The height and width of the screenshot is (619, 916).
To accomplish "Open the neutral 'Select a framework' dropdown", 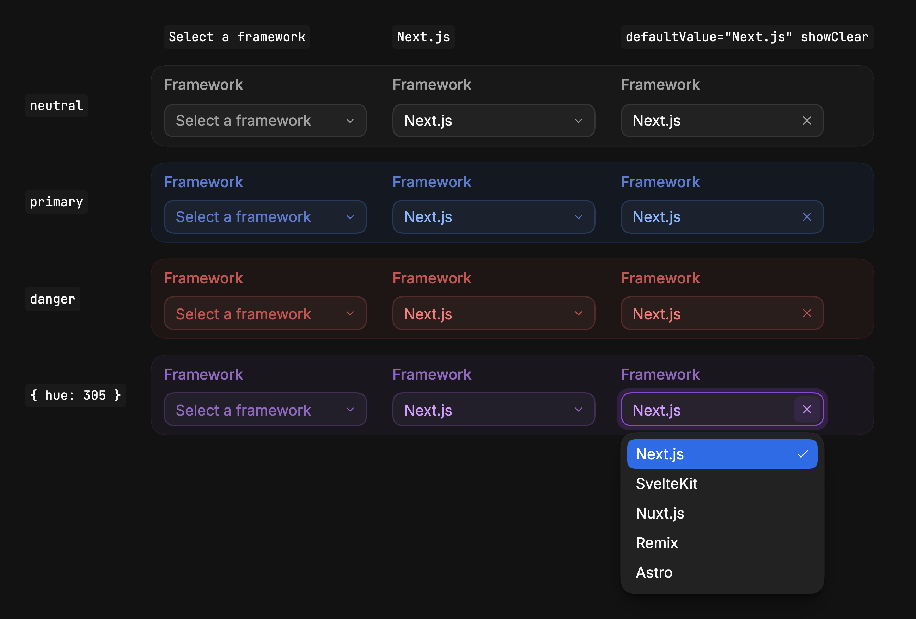I will [x=265, y=121].
